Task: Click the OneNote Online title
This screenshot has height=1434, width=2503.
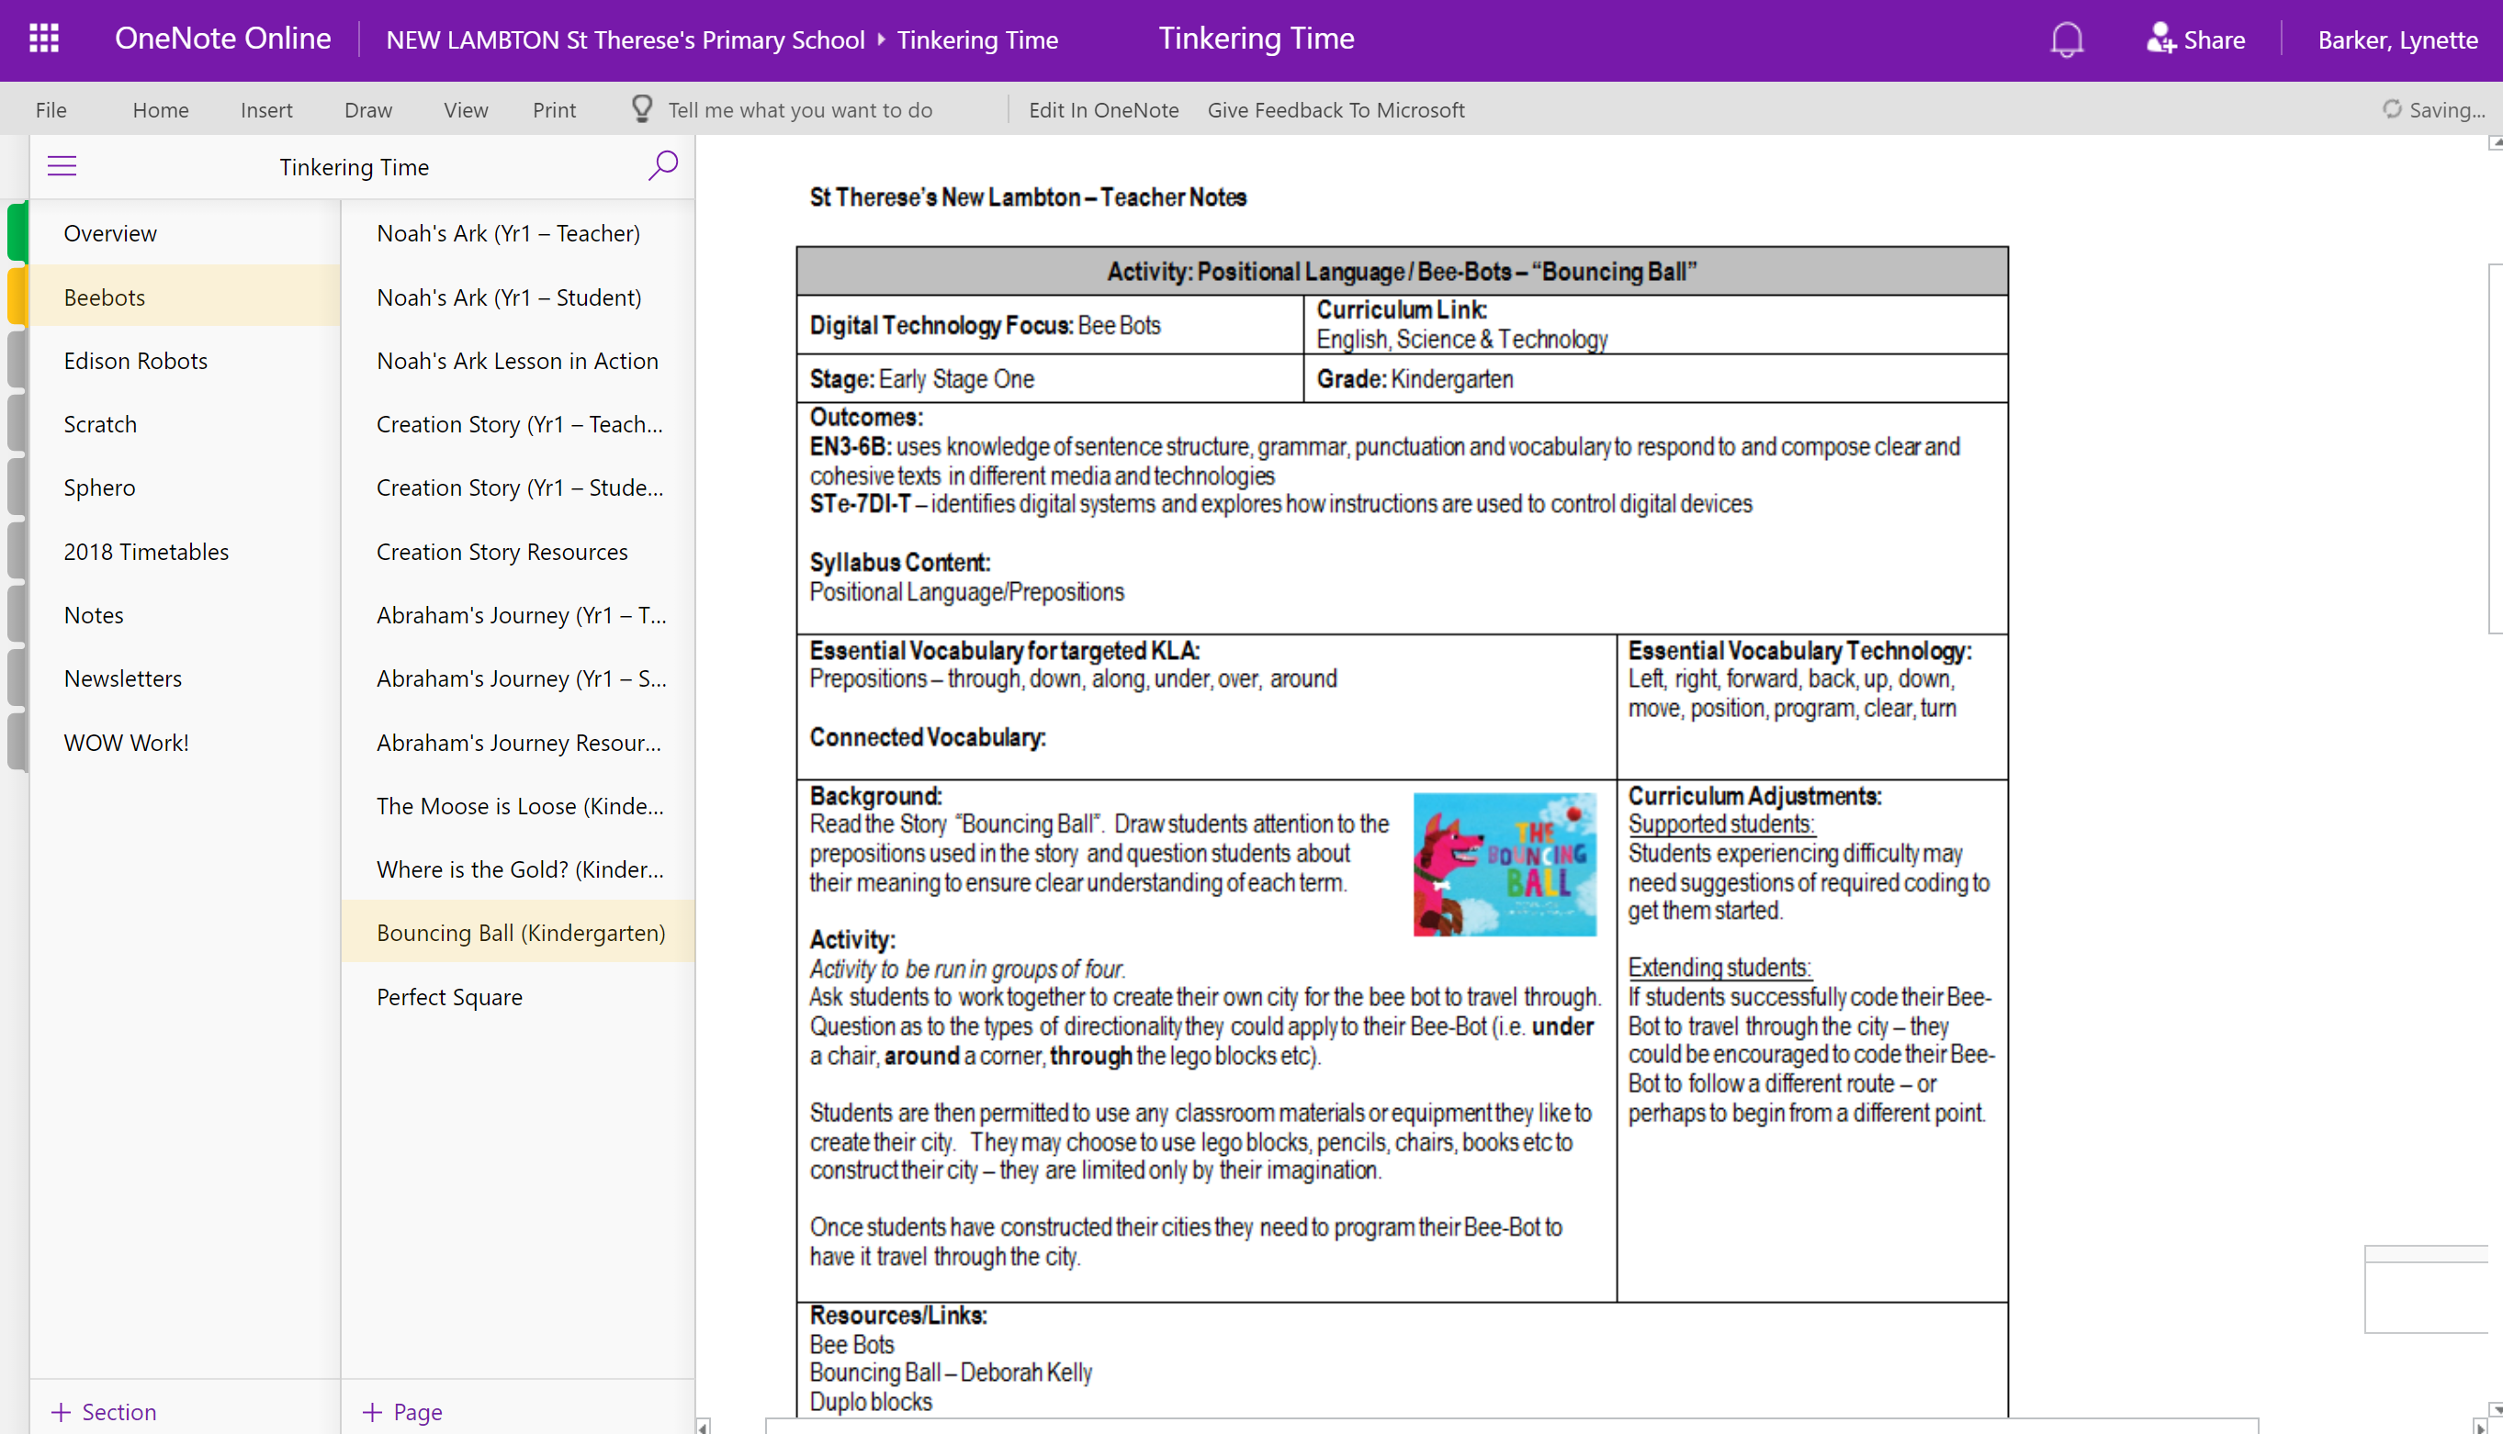Action: coord(222,39)
